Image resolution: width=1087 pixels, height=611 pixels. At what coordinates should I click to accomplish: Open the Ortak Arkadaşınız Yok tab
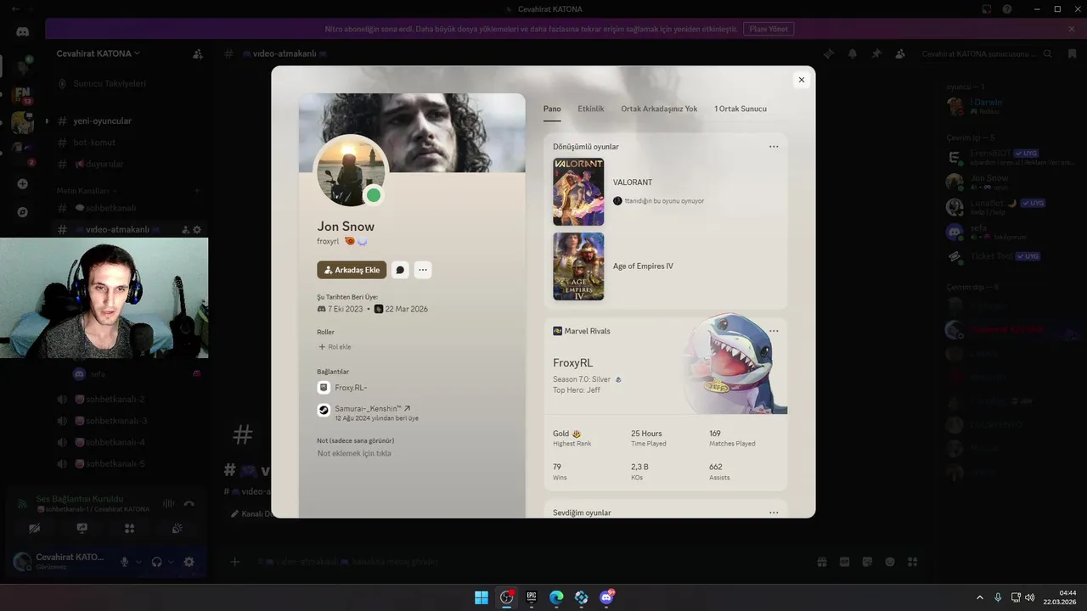(659, 109)
